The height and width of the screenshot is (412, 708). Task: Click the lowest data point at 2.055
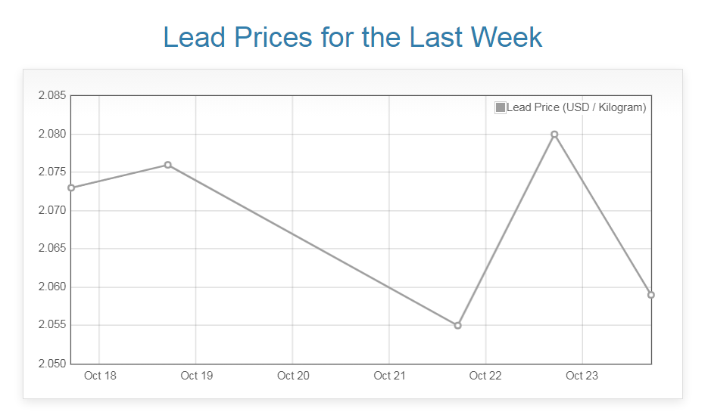(x=457, y=325)
